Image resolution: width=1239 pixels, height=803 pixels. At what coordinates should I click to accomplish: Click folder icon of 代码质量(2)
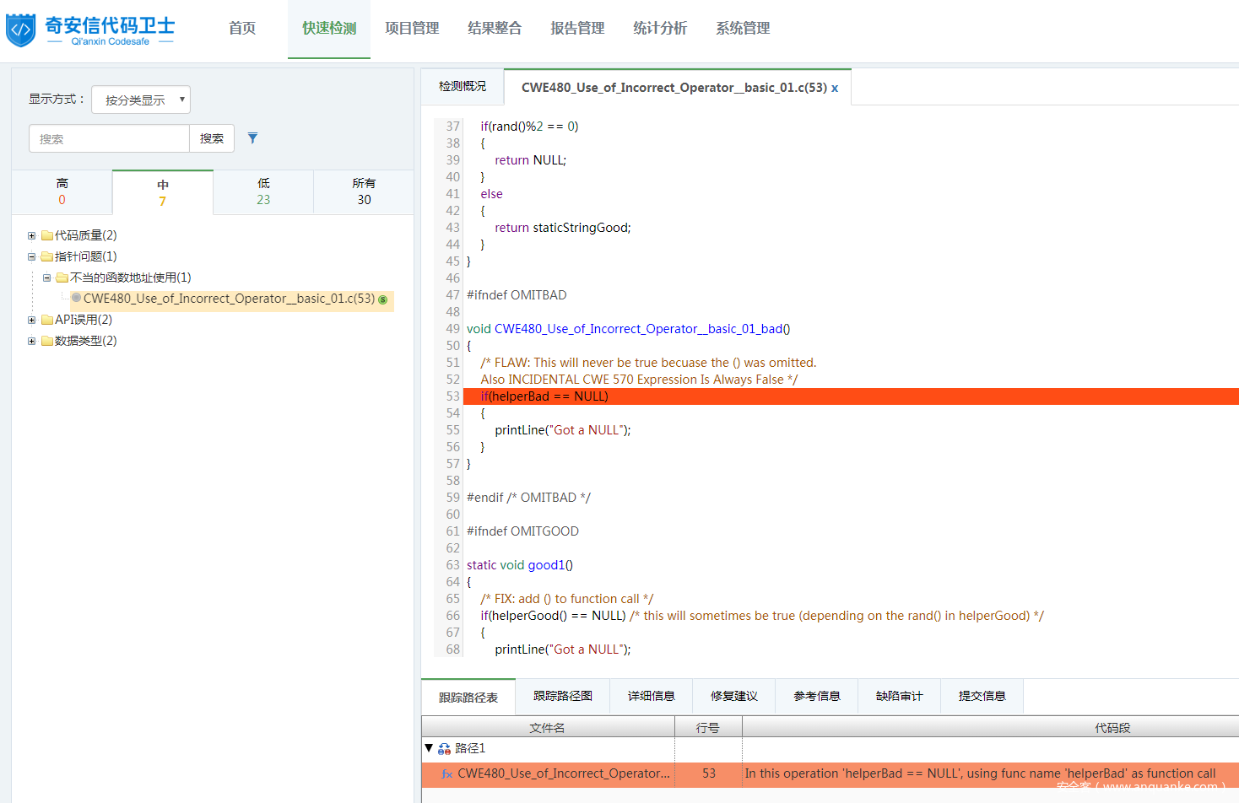47,235
